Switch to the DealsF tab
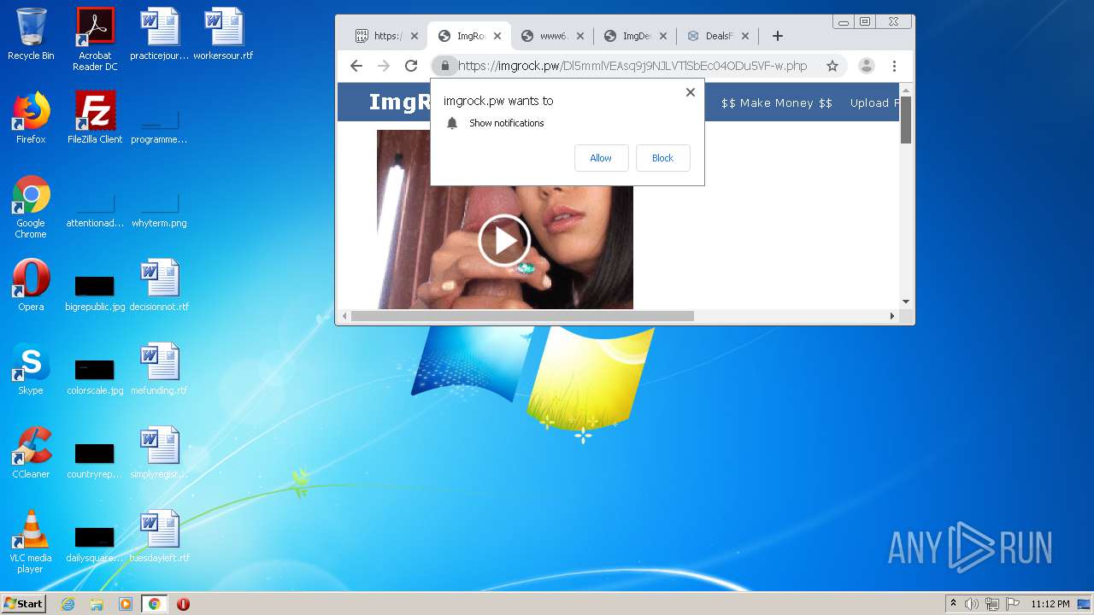 tap(718, 36)
